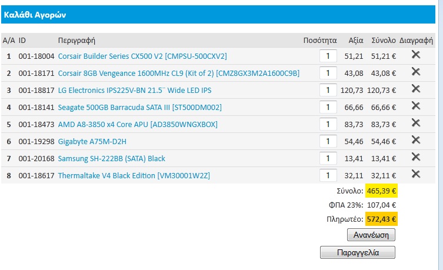Click the Καλάθι Αγορών header title

[x=35, y=15]
